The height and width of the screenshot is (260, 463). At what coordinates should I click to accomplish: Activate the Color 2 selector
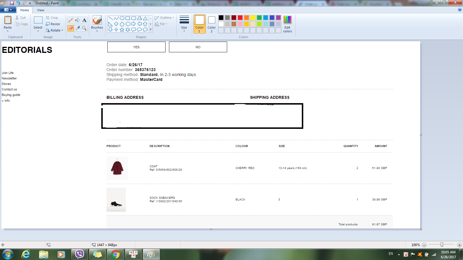point(212,24)
